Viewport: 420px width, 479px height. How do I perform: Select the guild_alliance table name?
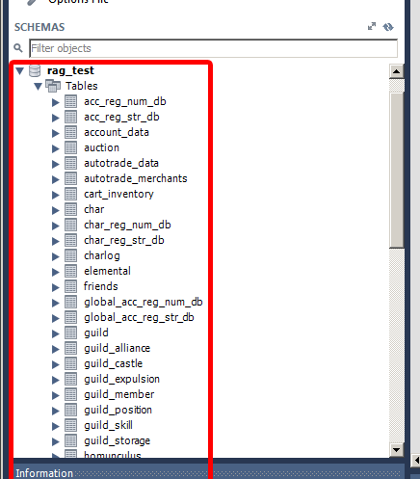point(117,348)
